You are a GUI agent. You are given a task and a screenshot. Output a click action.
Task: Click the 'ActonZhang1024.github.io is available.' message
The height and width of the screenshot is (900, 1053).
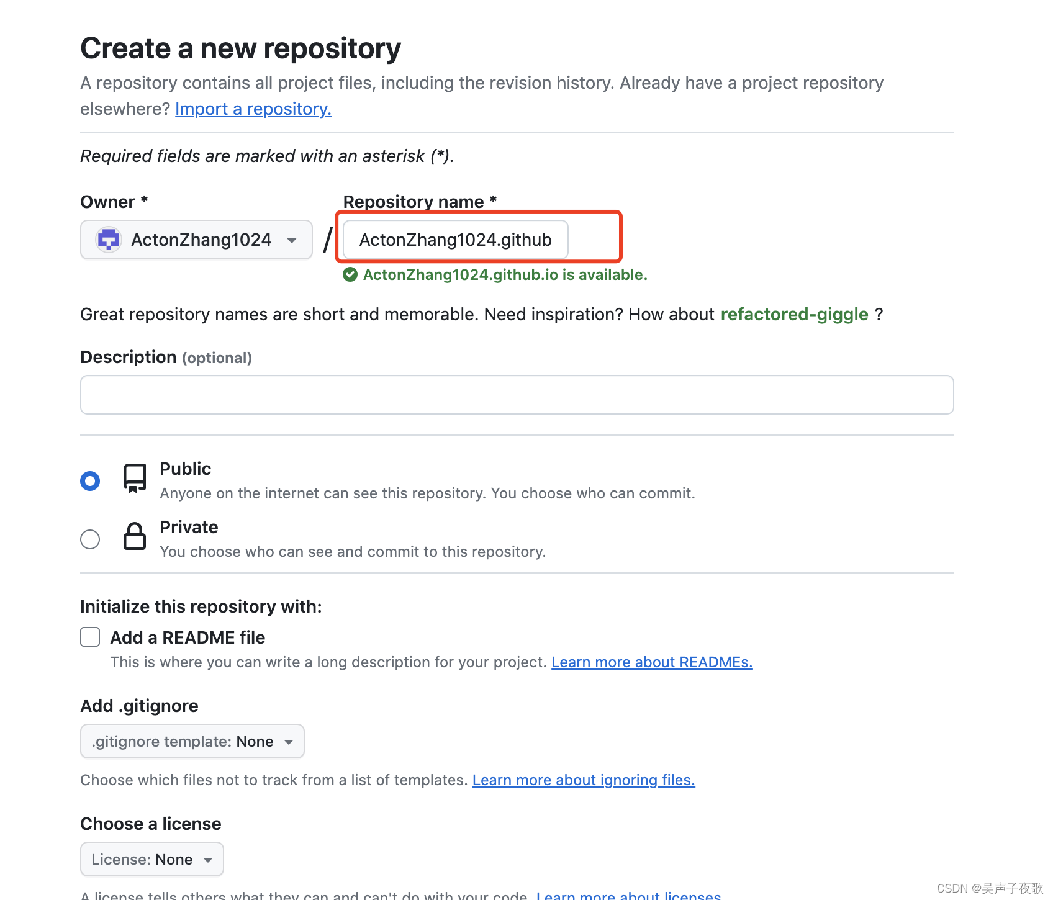[505, 274]
